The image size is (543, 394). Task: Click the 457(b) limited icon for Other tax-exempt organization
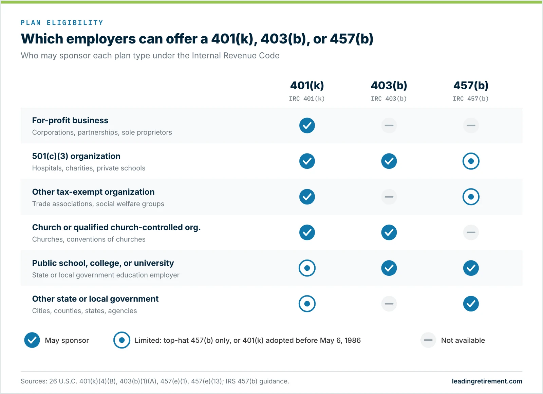pos(471,197)
